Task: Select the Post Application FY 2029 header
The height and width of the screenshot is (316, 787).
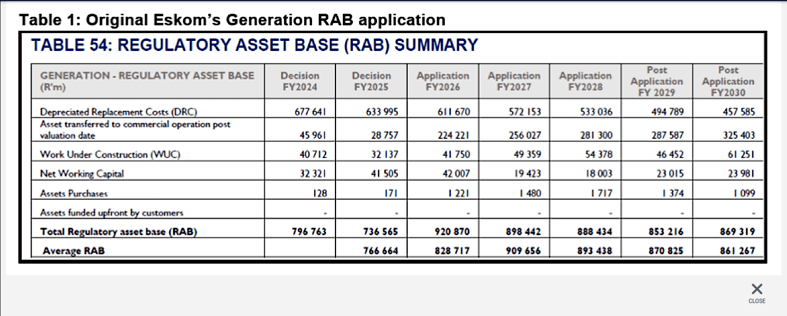Action: pyautogui.click(x=656, y=81)
